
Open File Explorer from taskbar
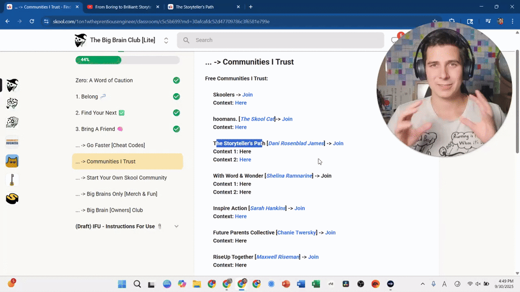[x=197, y=284]
